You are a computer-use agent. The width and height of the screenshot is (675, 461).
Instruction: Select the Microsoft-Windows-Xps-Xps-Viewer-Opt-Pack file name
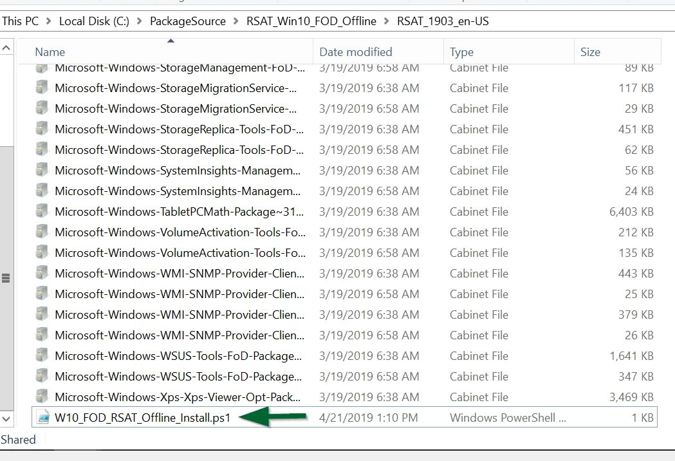[178, 397]
